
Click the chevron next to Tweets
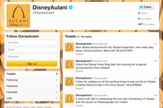click(57, 74)
